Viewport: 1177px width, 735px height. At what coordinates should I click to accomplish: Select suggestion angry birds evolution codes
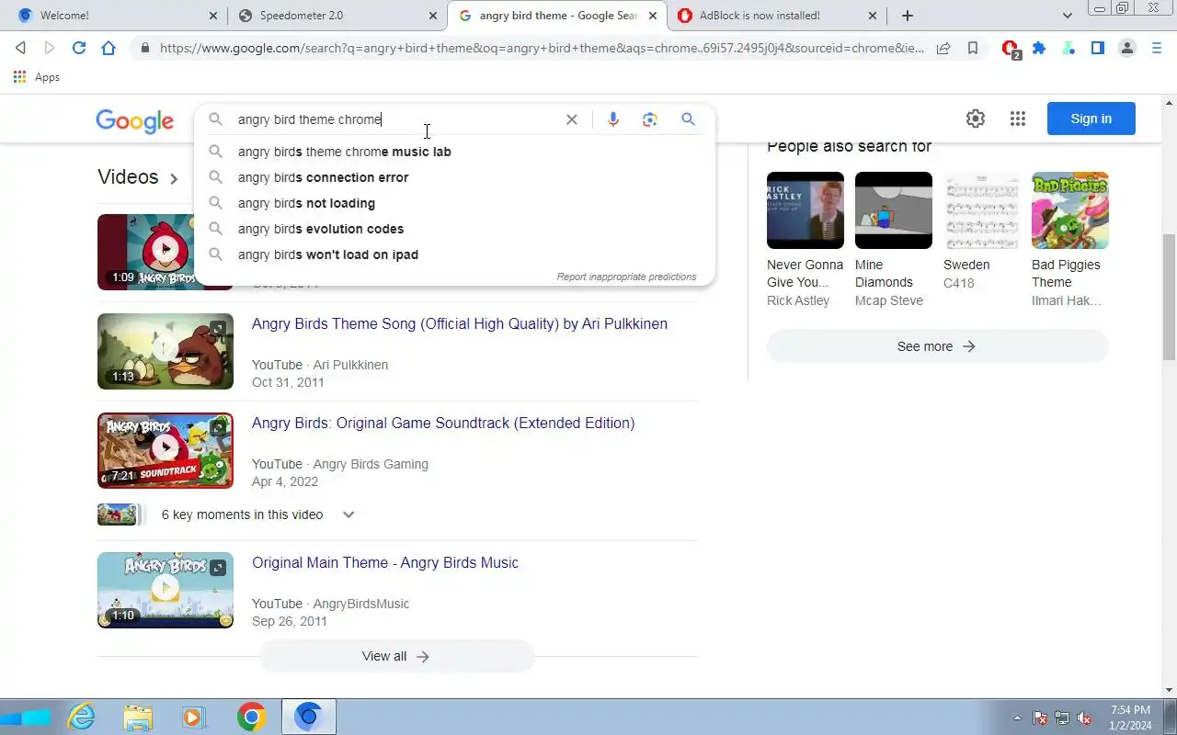coord(454,229)
